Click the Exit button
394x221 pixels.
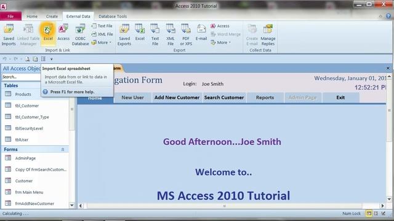(x=340, y=98)
